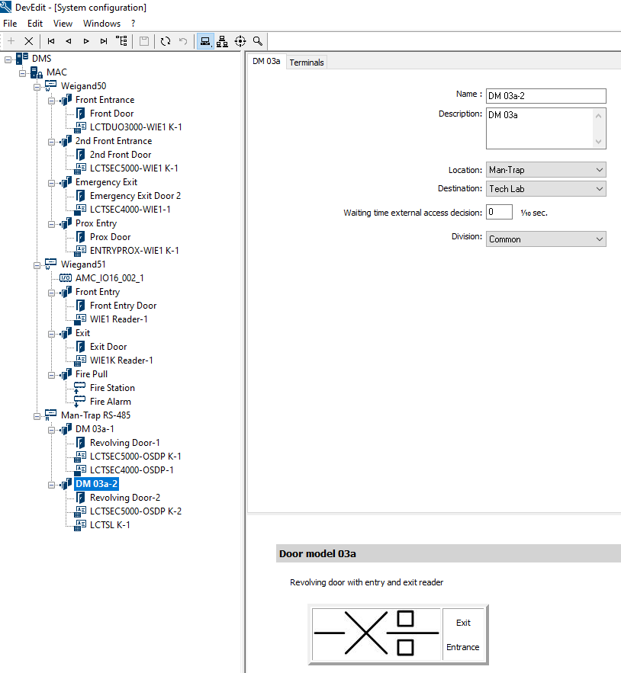Jump to first item using toolbar arrow
The width and height of the screenshot is (621, 673).
point(51,41)
